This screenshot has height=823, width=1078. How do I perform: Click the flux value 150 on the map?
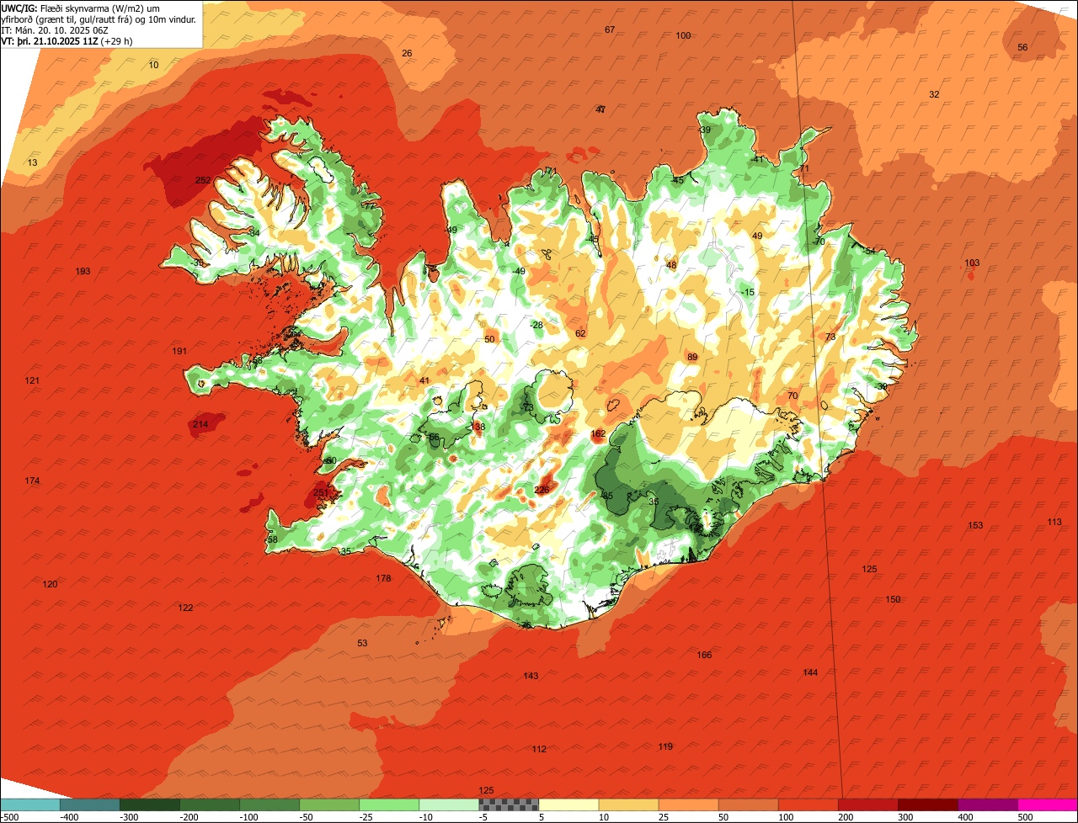[893, 599]
